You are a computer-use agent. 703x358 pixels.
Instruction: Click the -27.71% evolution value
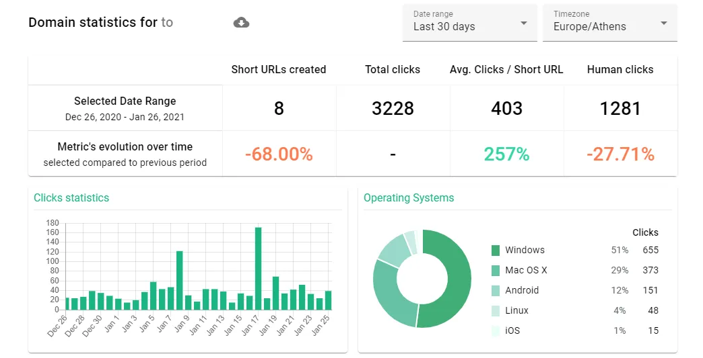coord(620,154)
